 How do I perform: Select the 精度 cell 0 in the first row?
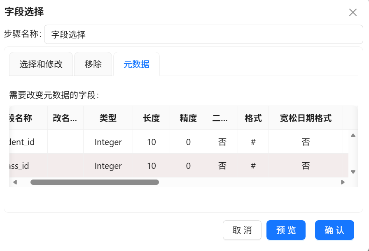[188, 142]
